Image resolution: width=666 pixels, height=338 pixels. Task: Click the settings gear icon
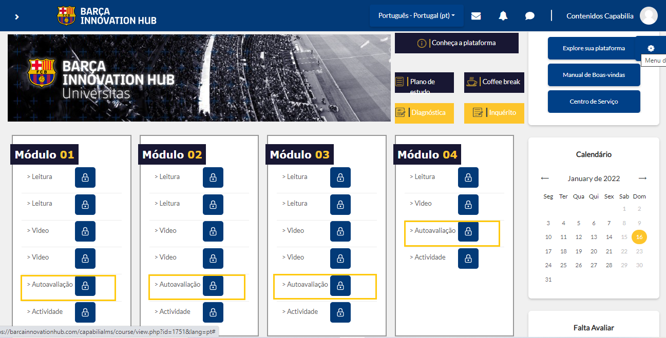click(x=651, y=48)
